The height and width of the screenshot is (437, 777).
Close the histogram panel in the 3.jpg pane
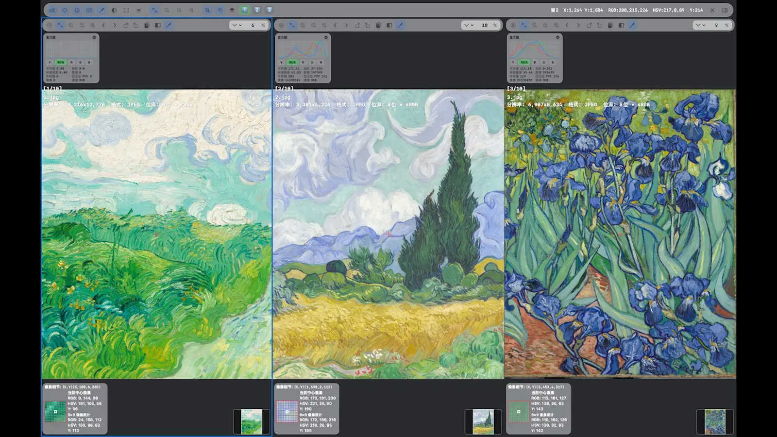pos(557,37)
